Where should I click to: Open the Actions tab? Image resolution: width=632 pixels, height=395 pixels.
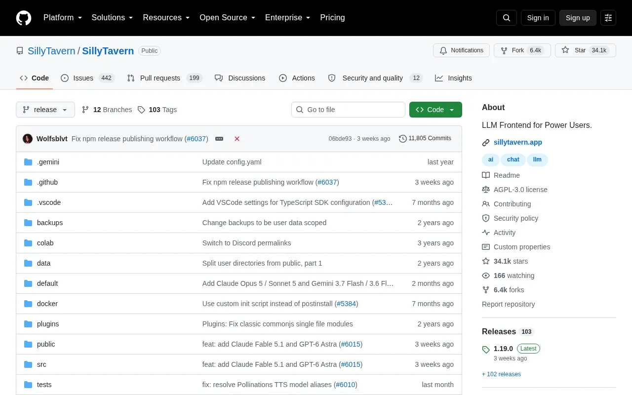click(x=297, y=78)
